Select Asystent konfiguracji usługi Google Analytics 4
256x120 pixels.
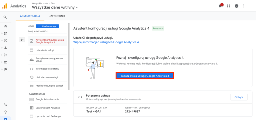point(47,41)
